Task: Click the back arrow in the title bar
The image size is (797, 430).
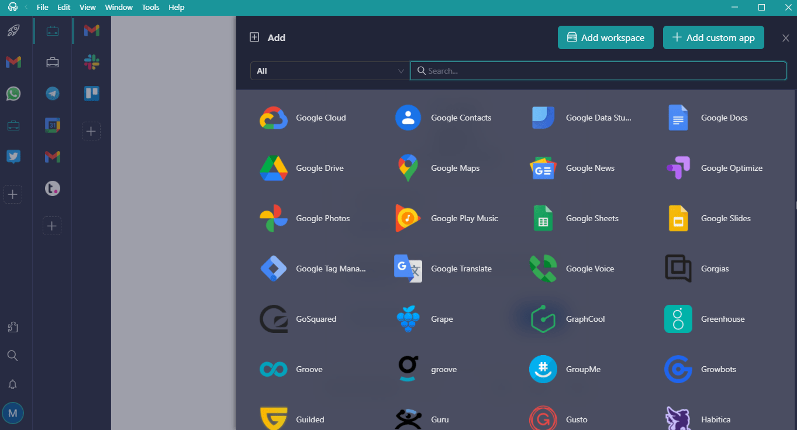Action: point(26,7)
